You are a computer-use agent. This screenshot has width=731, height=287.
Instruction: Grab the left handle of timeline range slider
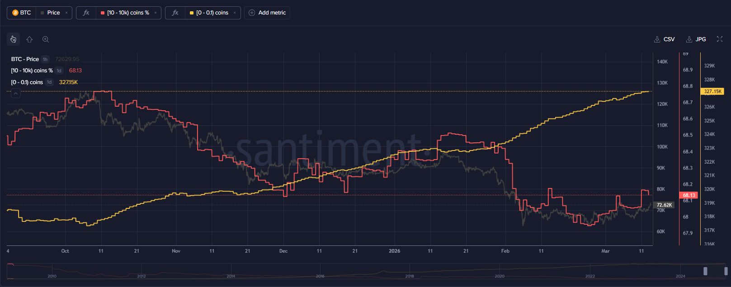(705, 271)
